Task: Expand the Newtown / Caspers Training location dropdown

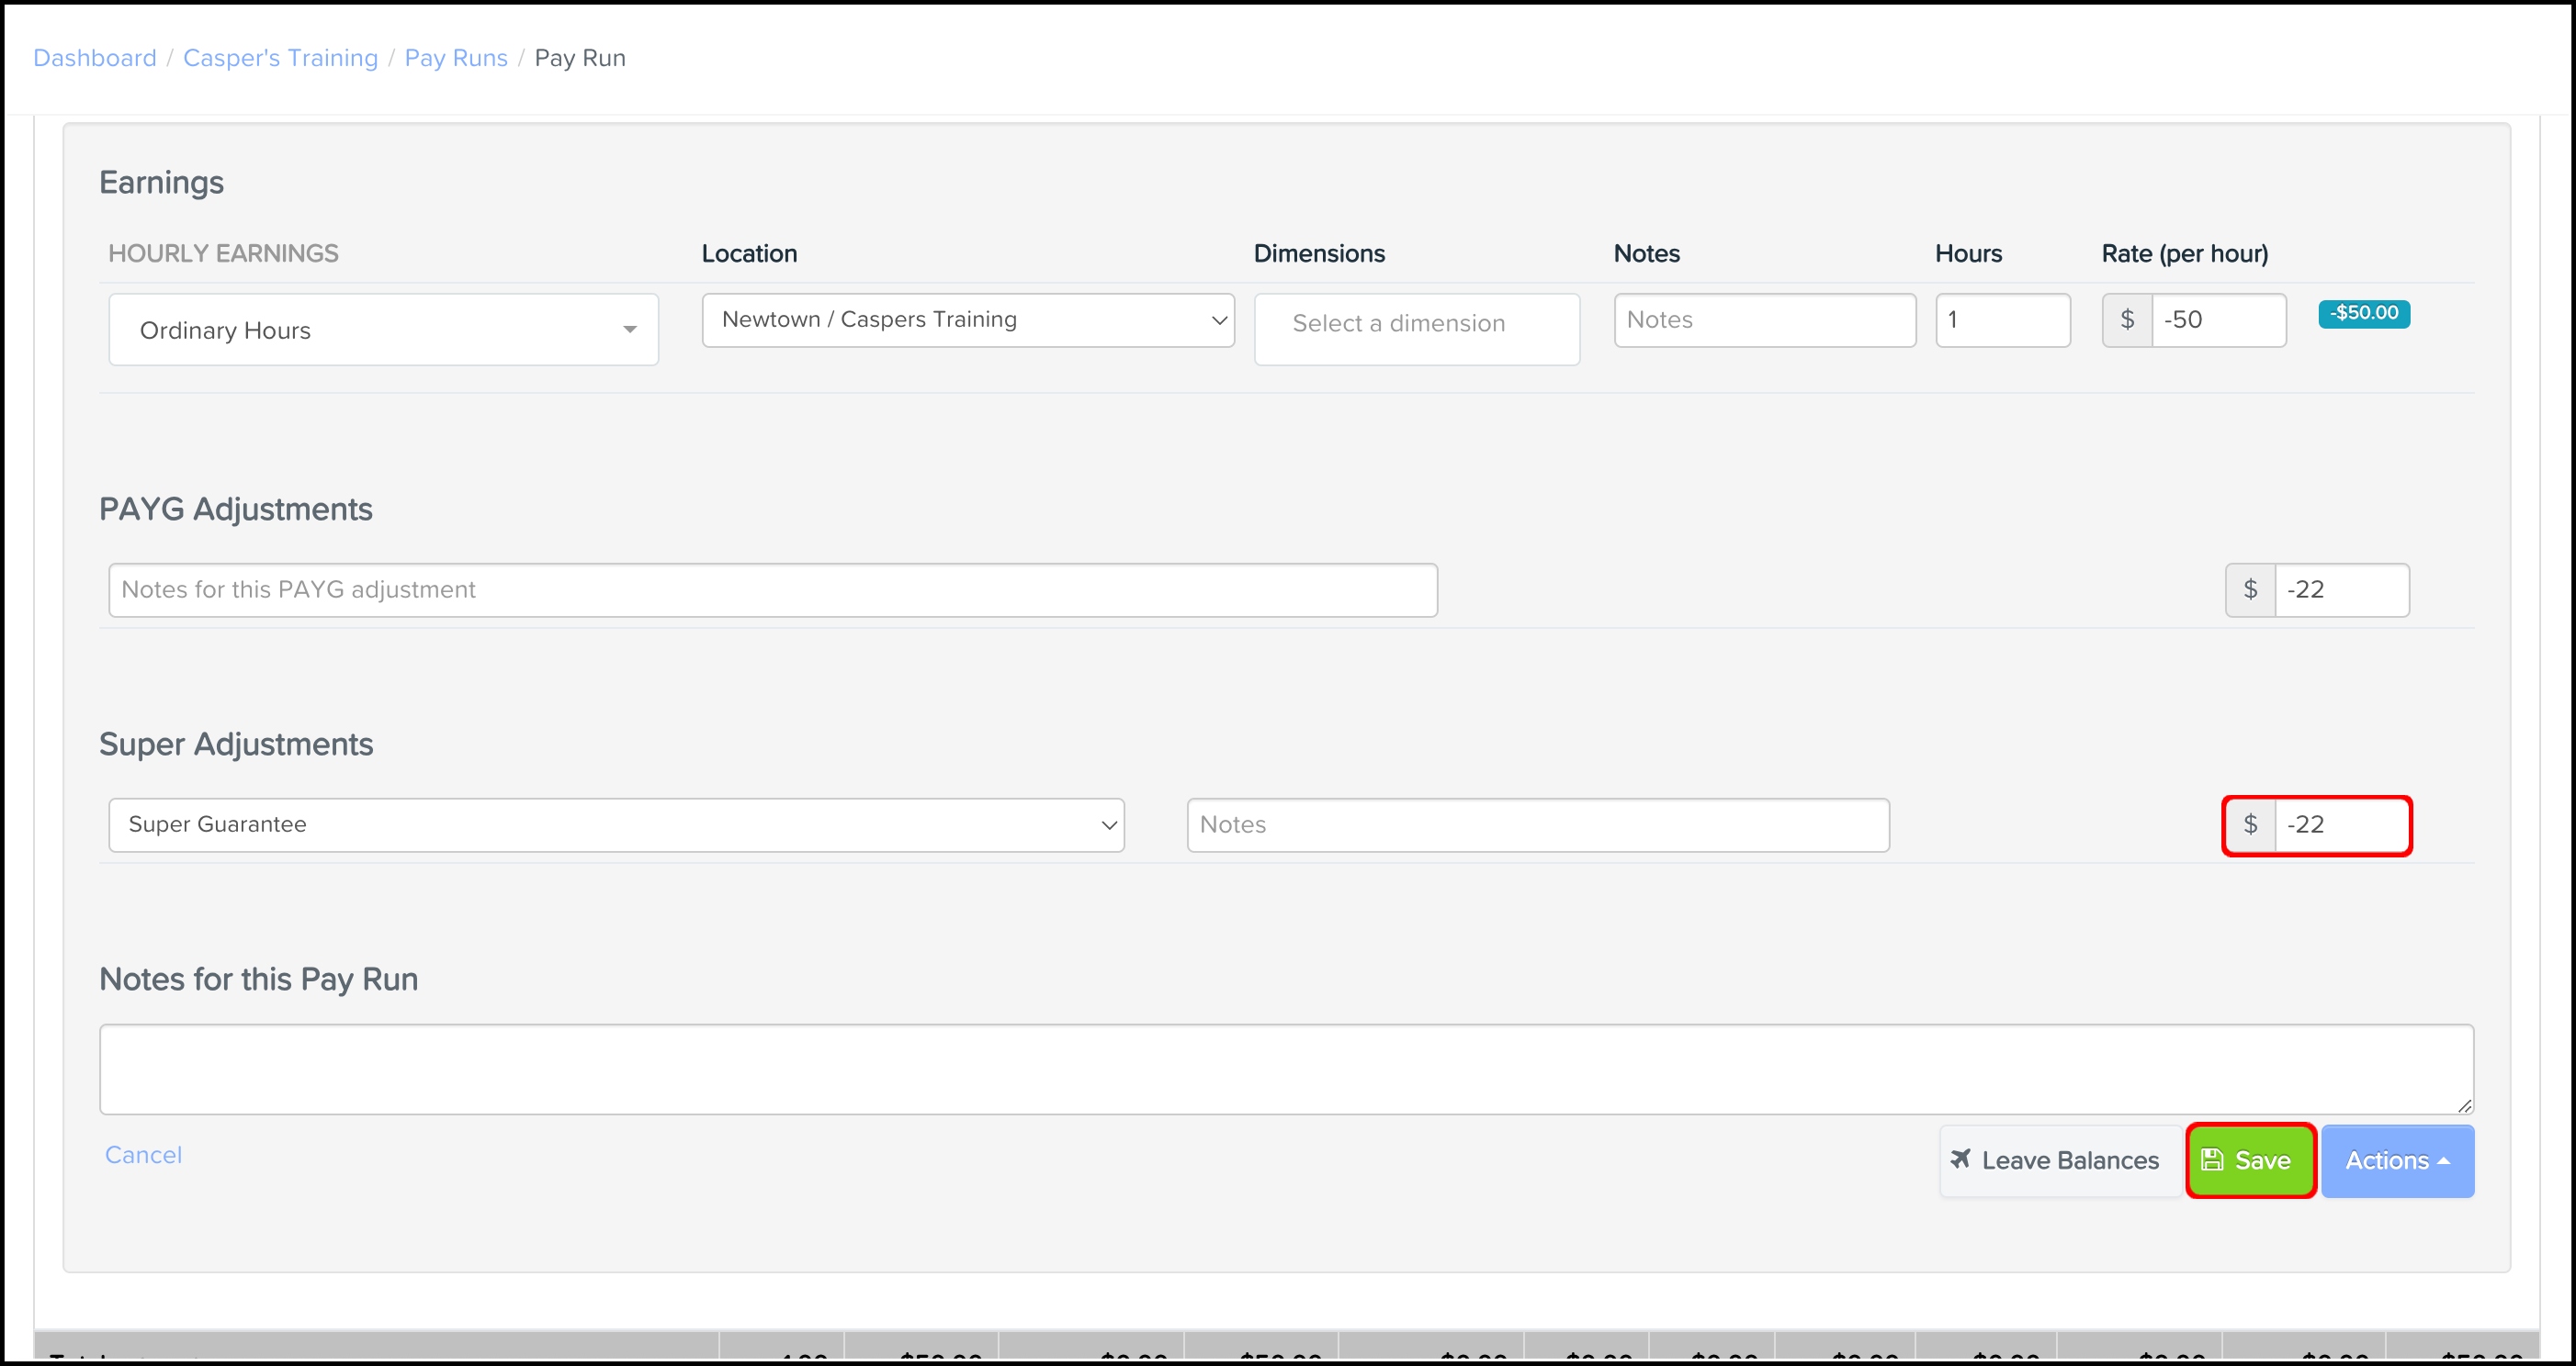Action: click(968, 319)
